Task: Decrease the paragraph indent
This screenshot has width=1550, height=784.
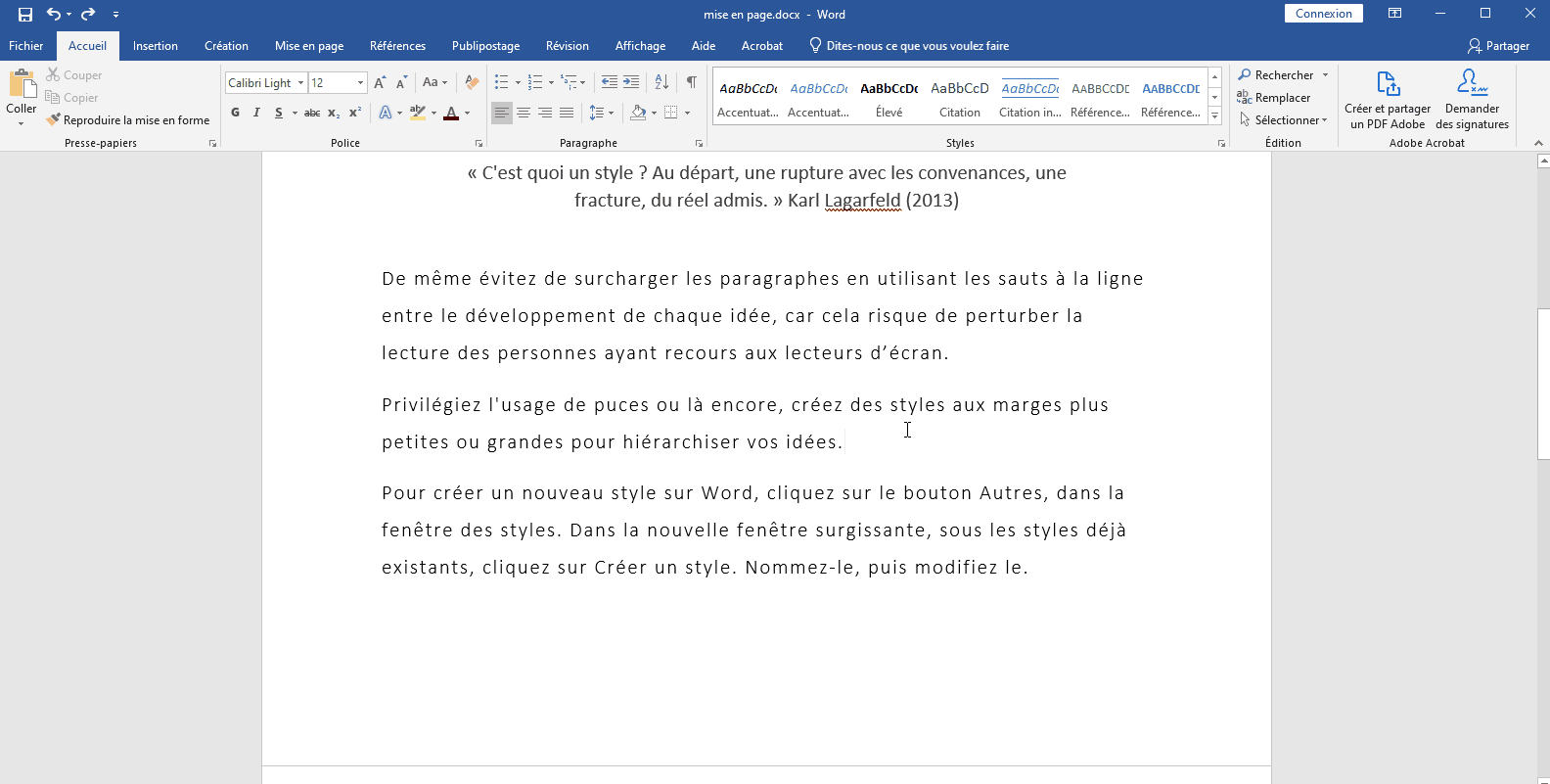Action: (x=609, y=83)
